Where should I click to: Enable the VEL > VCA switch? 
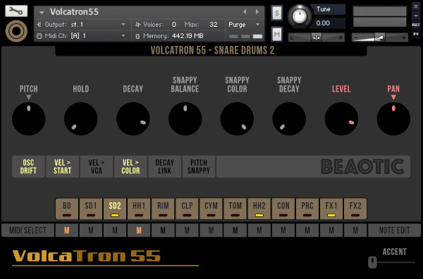pos(97,166)
